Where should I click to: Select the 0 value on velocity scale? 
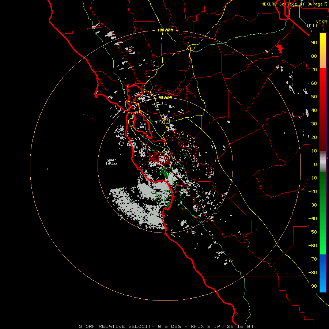coord(315,164)
